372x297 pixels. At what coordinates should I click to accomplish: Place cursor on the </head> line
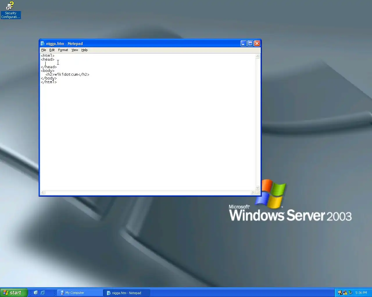[x=49, y=67]
